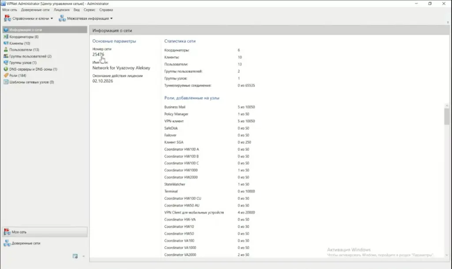
Task: Click the Coordinator HW100 A role row
Action: pos(207,149)
